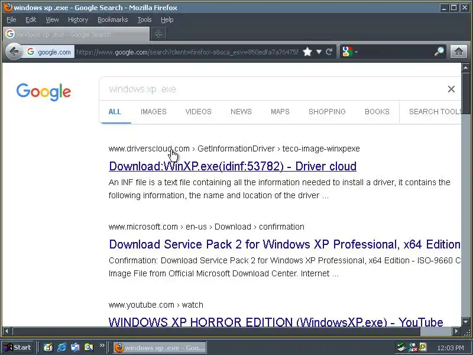Select the ALL results tab
Image resolution: width=473 pixels, height=355 pixels.
point(115,112)
